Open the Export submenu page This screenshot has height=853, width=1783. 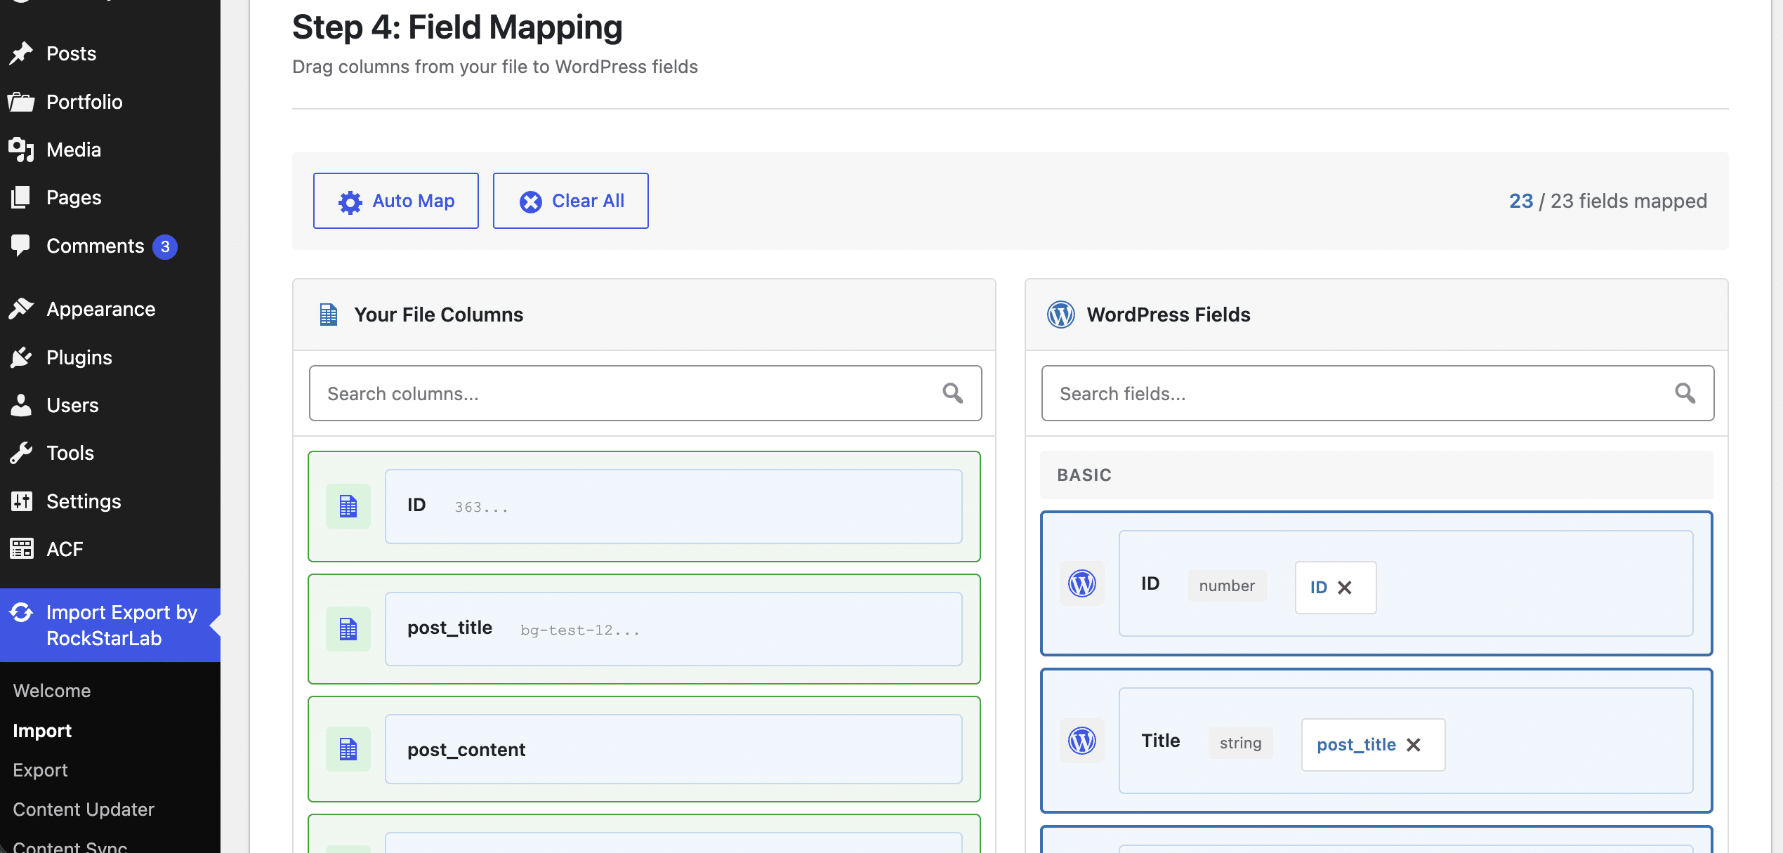click(x=40, y=770)
